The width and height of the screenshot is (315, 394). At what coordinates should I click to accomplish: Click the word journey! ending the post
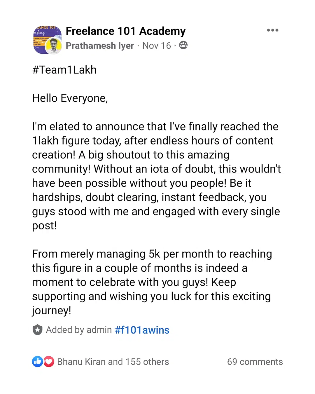[x=52, y=311]
